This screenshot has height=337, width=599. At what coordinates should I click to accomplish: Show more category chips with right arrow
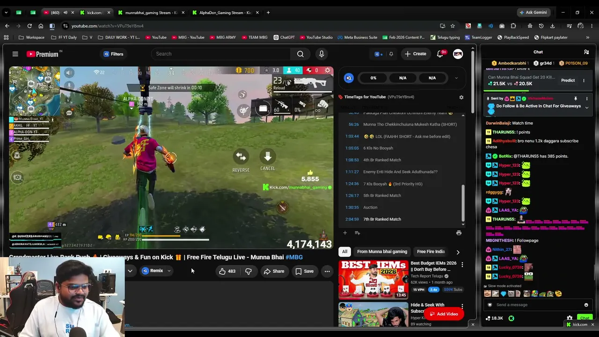pos(458,252)
